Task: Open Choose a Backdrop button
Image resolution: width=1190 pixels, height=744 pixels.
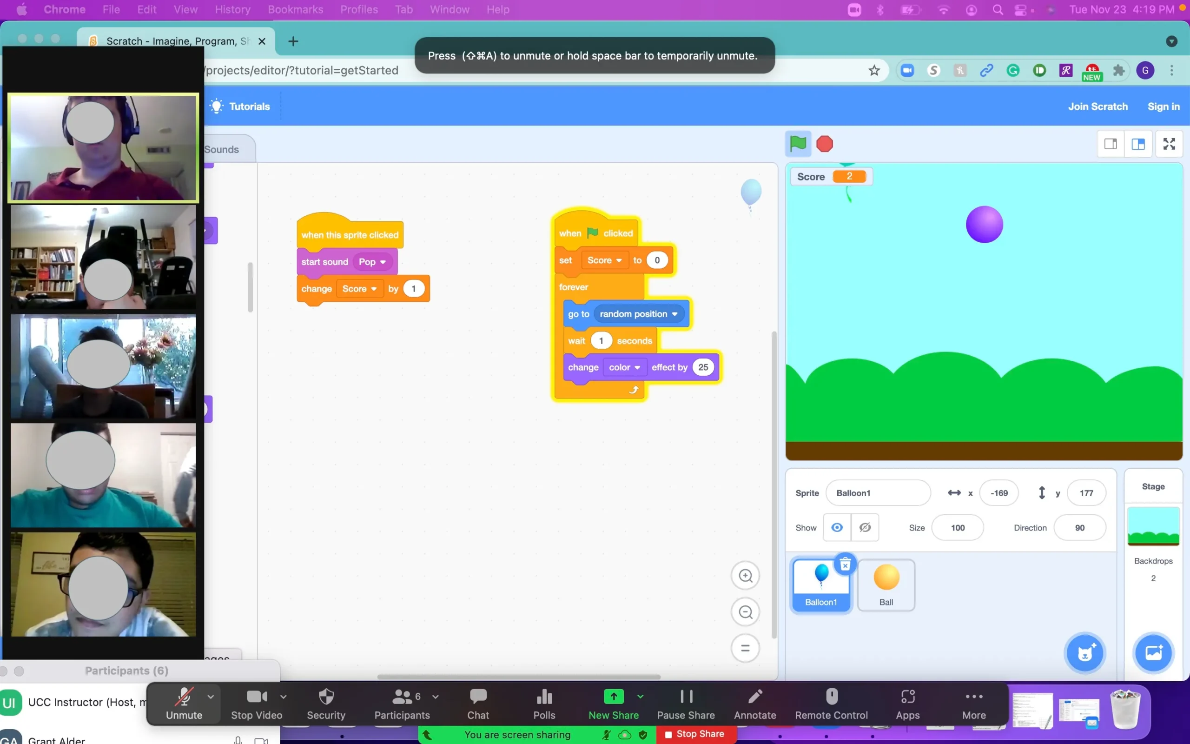Action: point(1153,653)
